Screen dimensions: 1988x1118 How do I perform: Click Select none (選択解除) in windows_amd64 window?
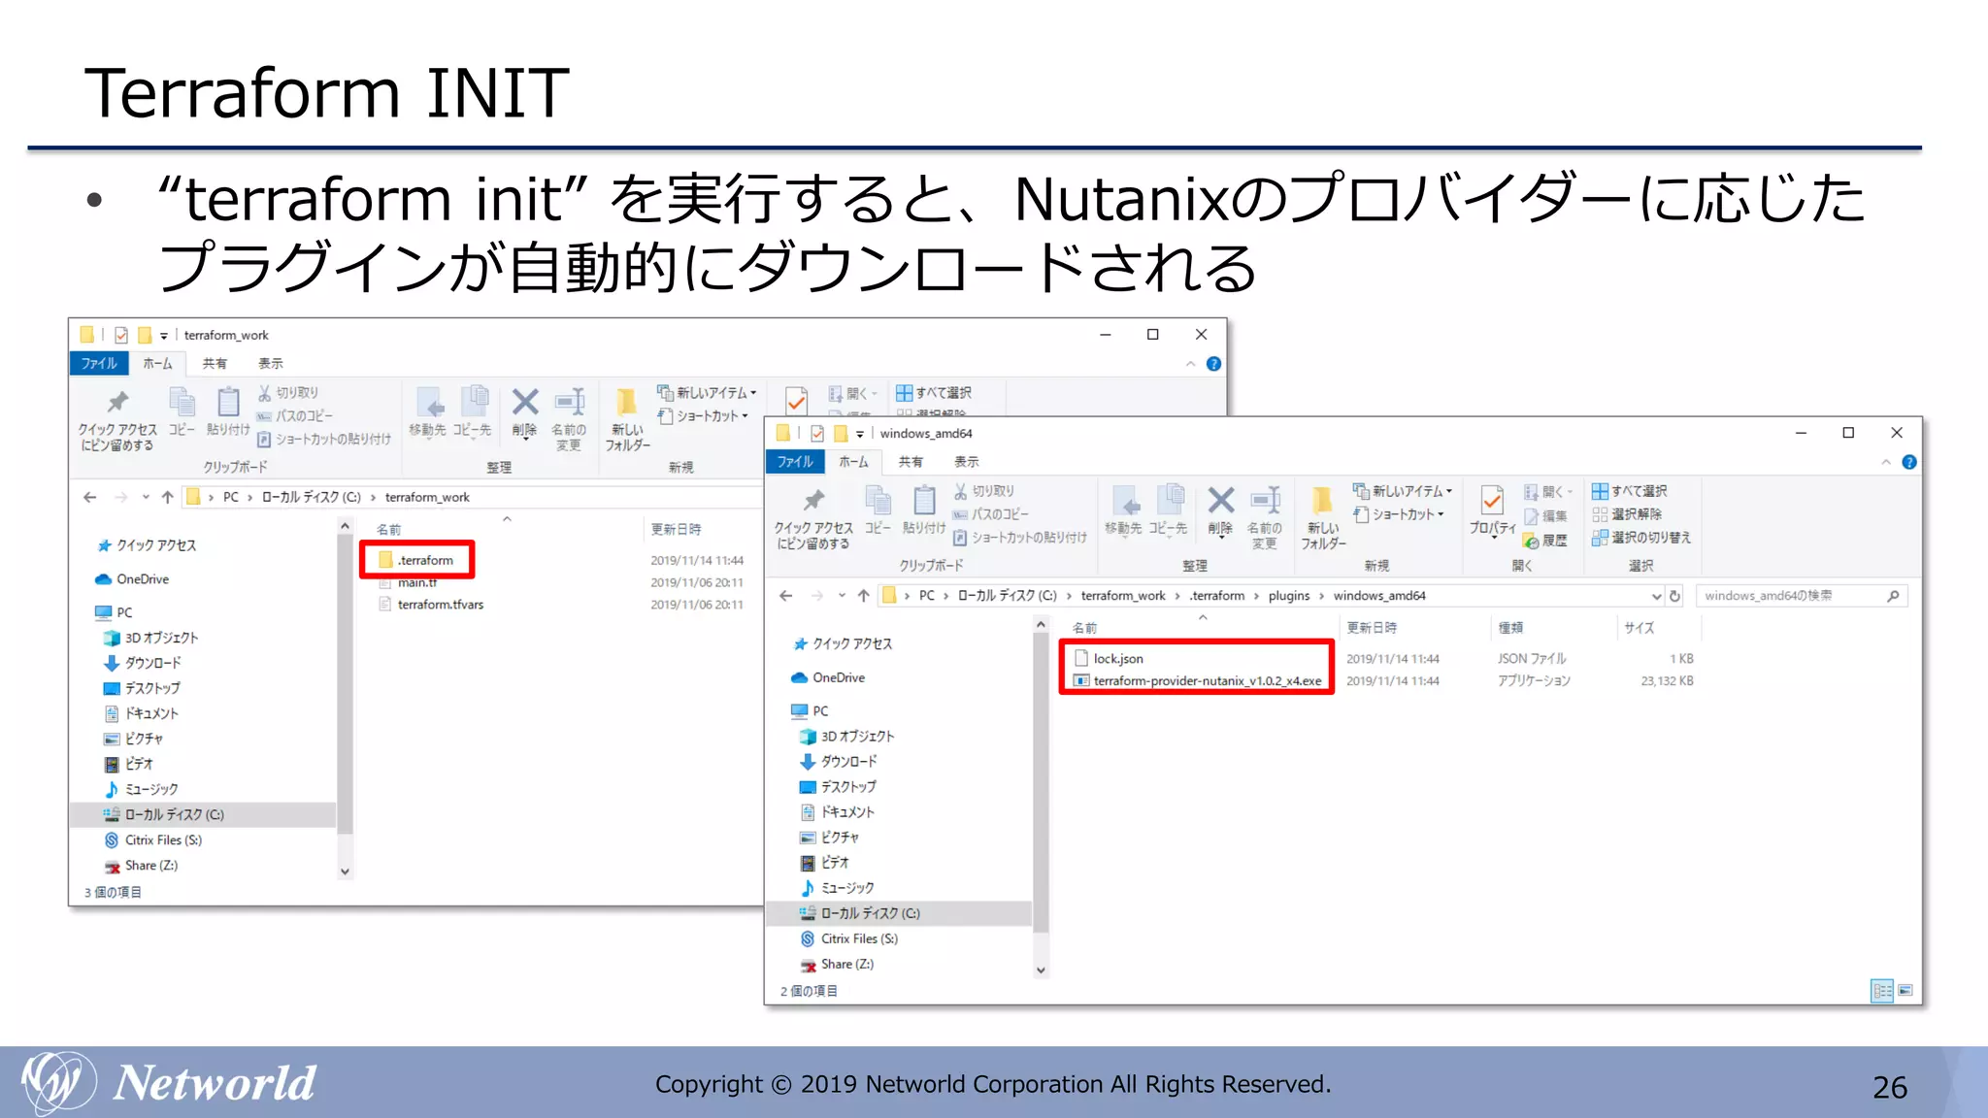[1627, 514]
